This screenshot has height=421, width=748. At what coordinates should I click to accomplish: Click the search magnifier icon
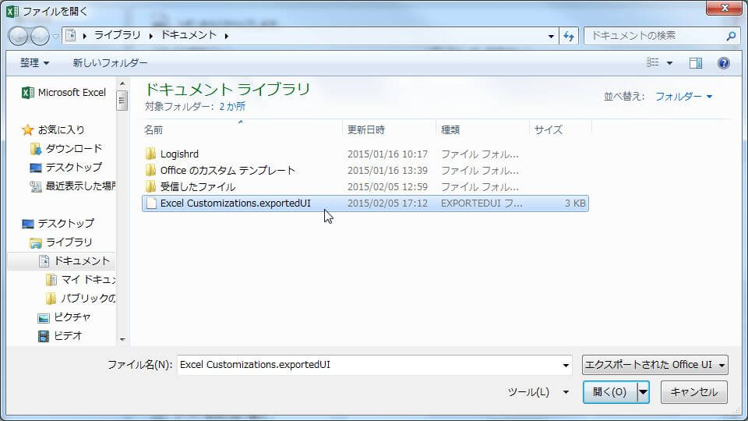point(730,36)
